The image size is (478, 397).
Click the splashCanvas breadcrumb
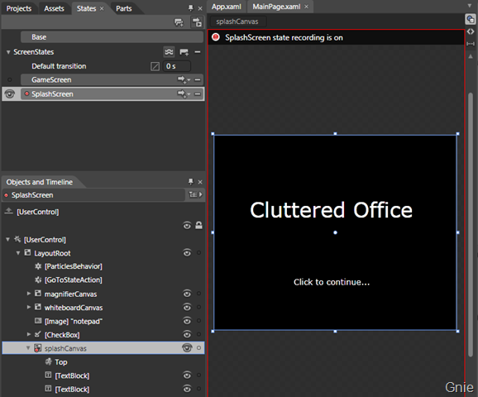click(x=237, y=22)
